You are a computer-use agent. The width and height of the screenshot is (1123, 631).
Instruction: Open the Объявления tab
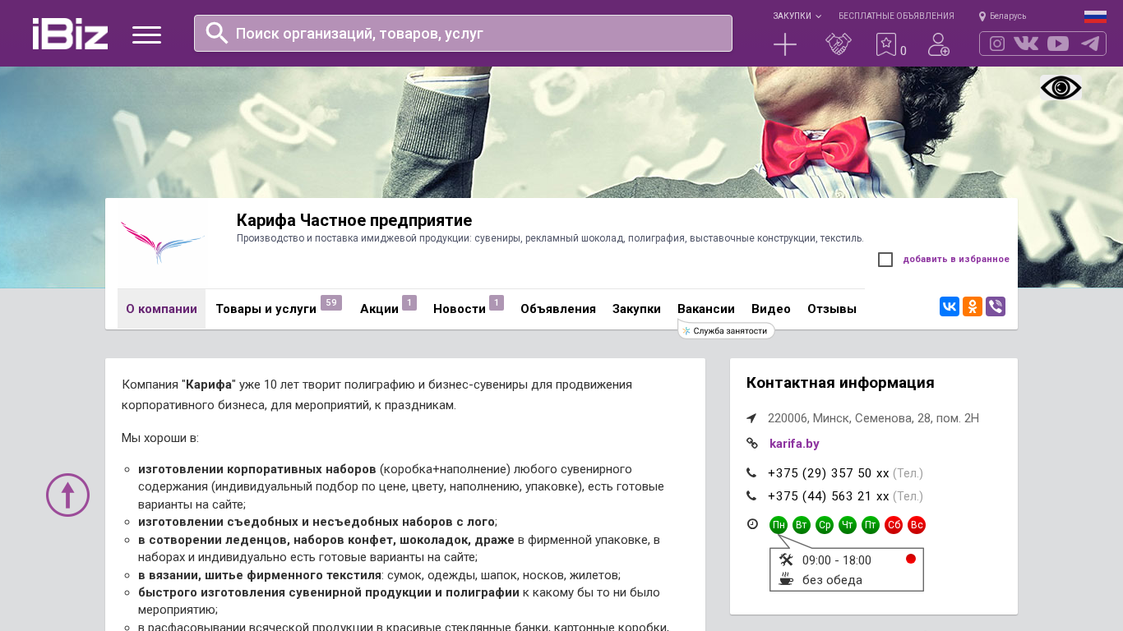point(558,309)
